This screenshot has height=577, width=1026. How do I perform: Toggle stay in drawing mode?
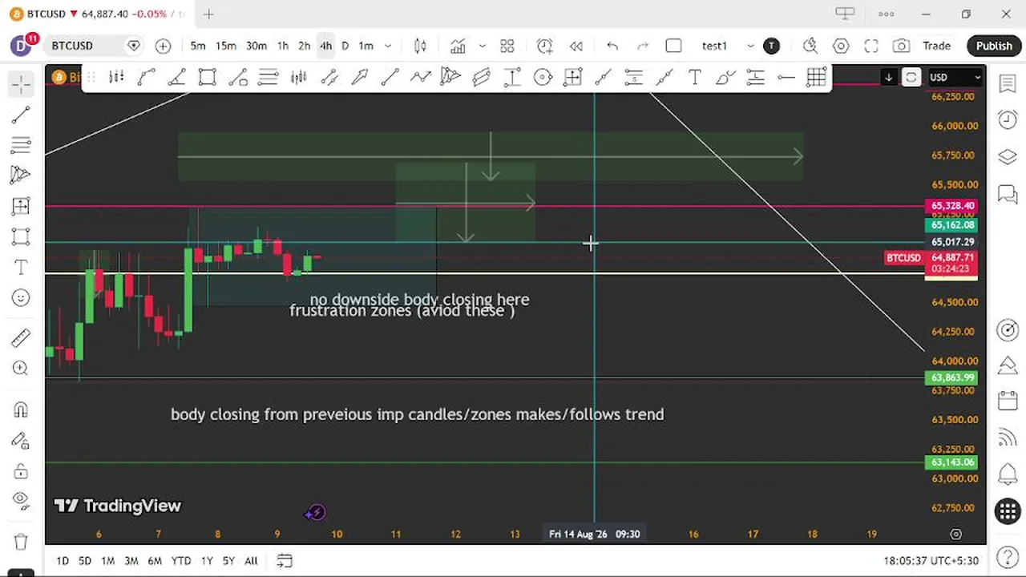click(x=21, y=440)
